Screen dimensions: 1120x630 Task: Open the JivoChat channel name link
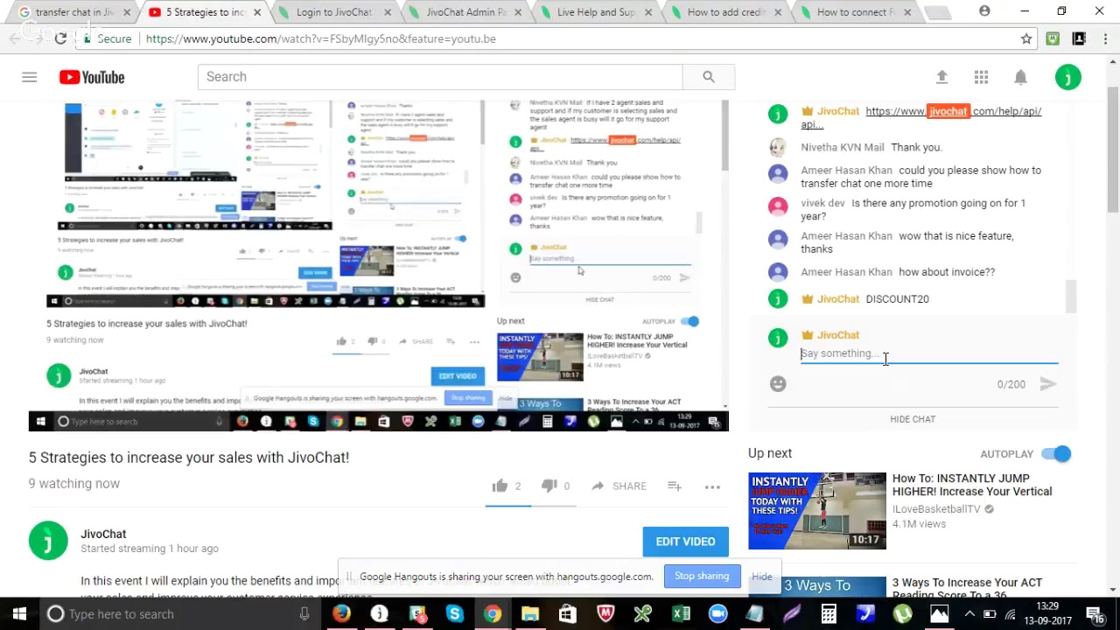(x=103, y=534)
